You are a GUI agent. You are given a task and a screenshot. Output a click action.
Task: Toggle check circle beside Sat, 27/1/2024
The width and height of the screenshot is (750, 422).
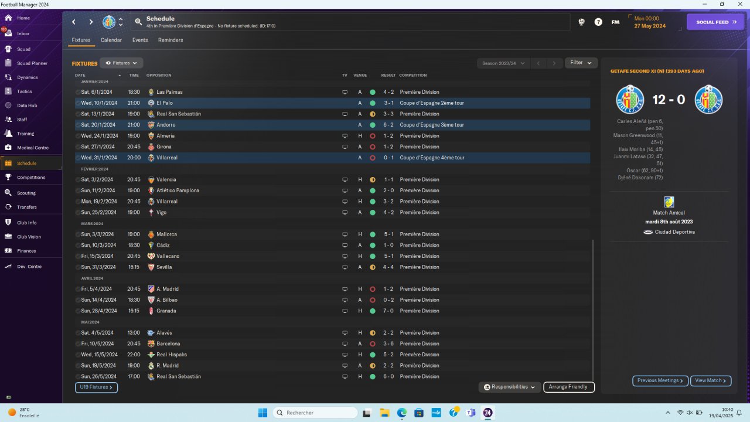pos(78,147)
